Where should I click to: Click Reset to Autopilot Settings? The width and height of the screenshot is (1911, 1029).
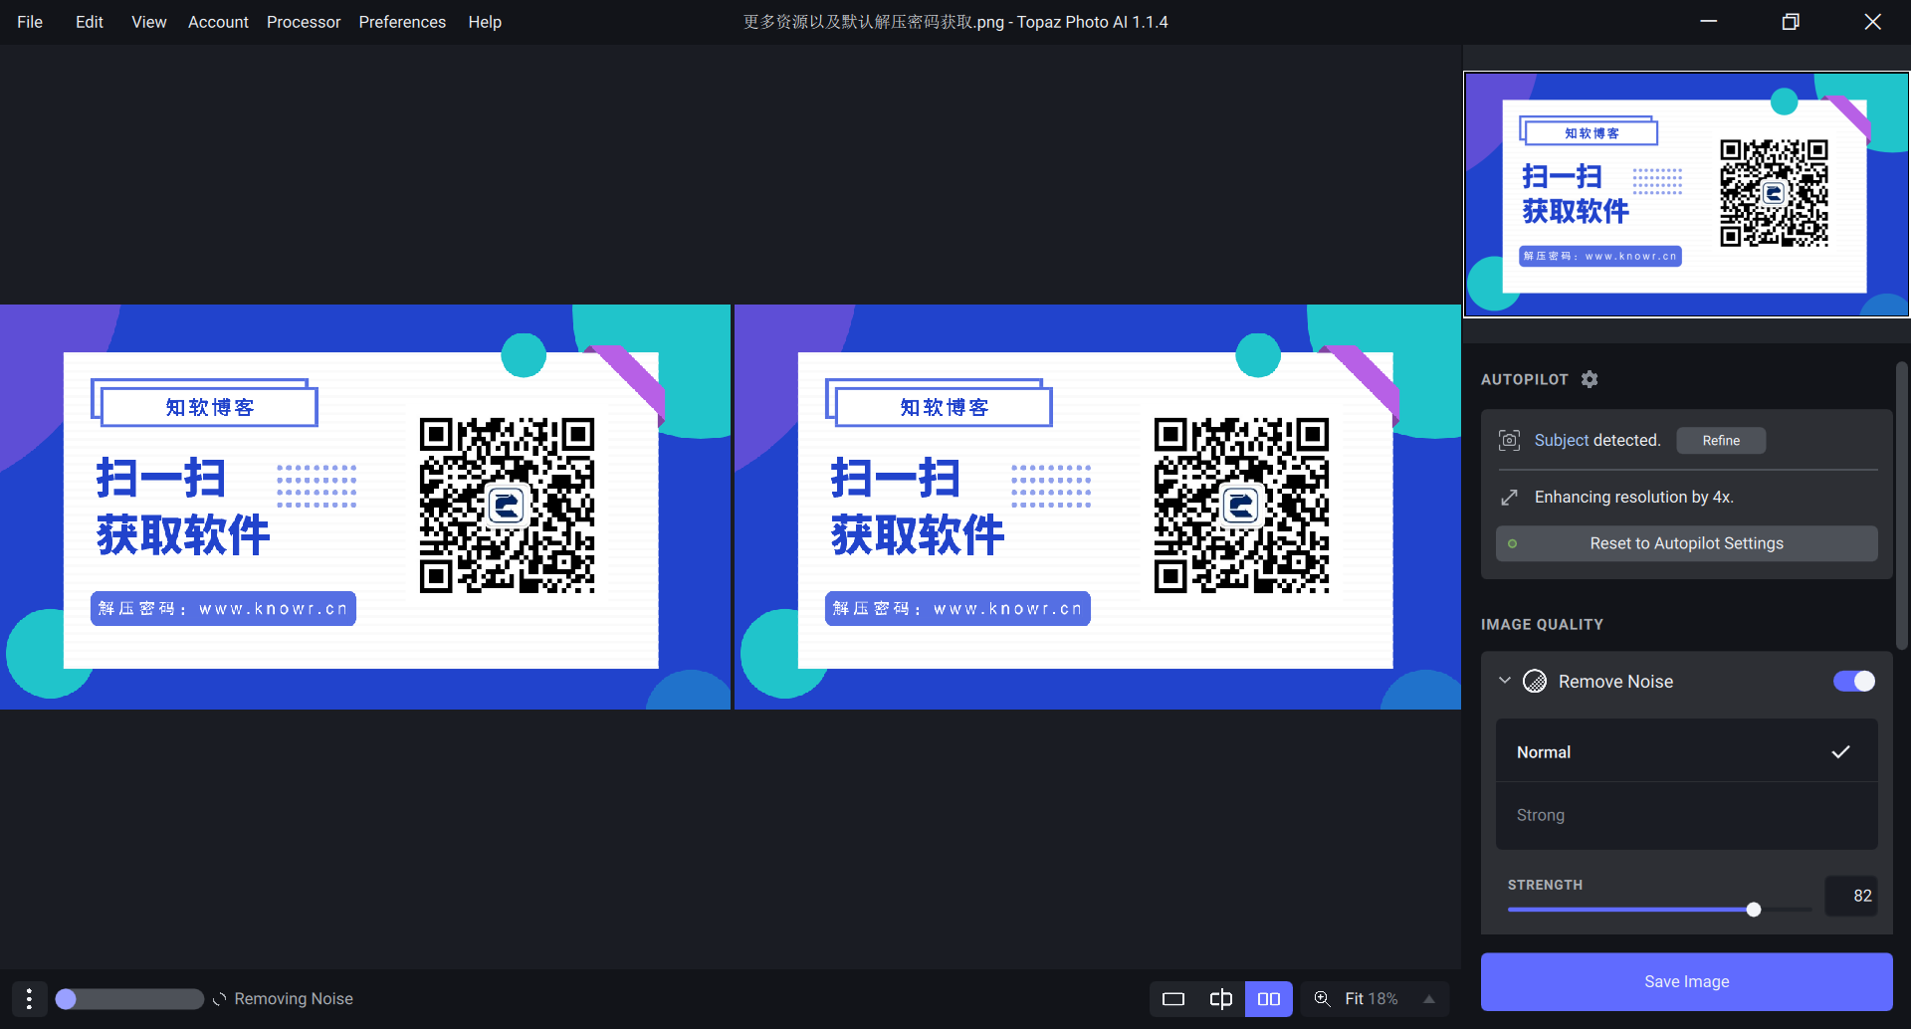pos(1686,543)
